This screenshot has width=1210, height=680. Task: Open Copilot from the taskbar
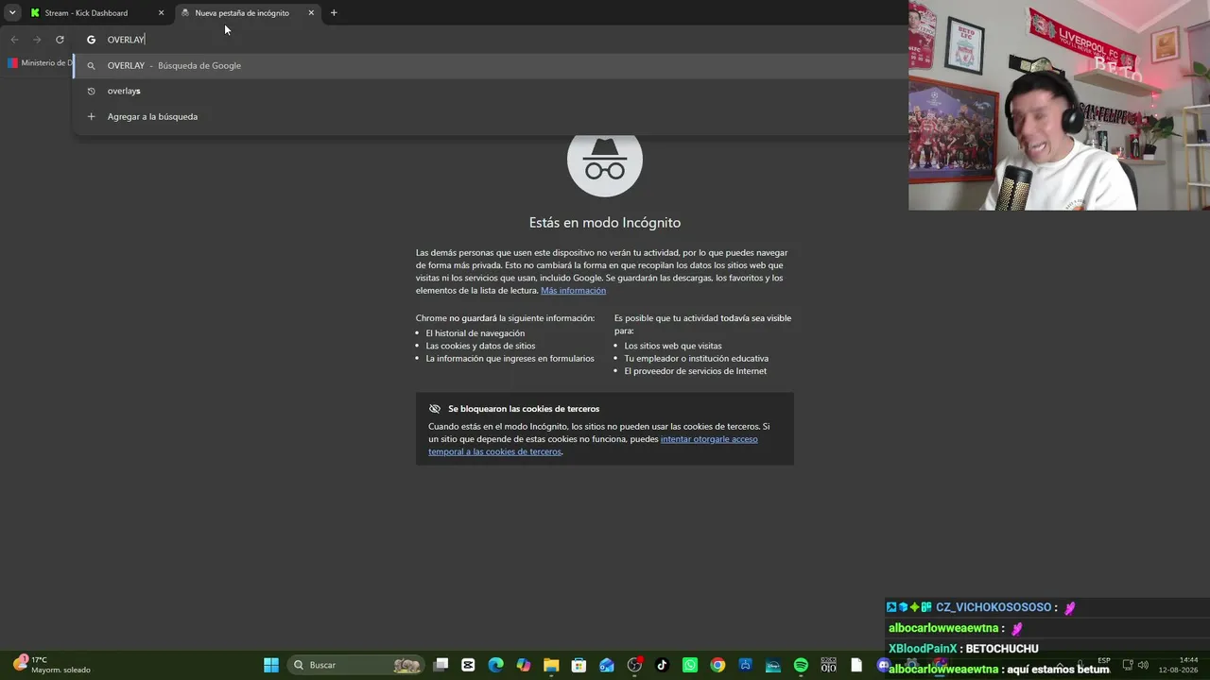(x=524, y=665)
